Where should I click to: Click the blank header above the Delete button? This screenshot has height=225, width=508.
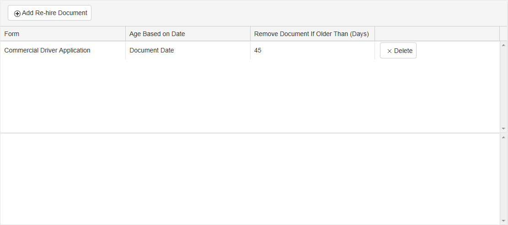437,34
